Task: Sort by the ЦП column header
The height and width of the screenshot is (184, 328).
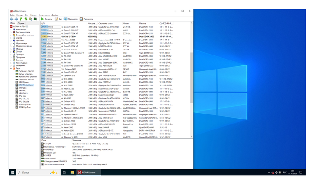Action: [x=64, y=23]
